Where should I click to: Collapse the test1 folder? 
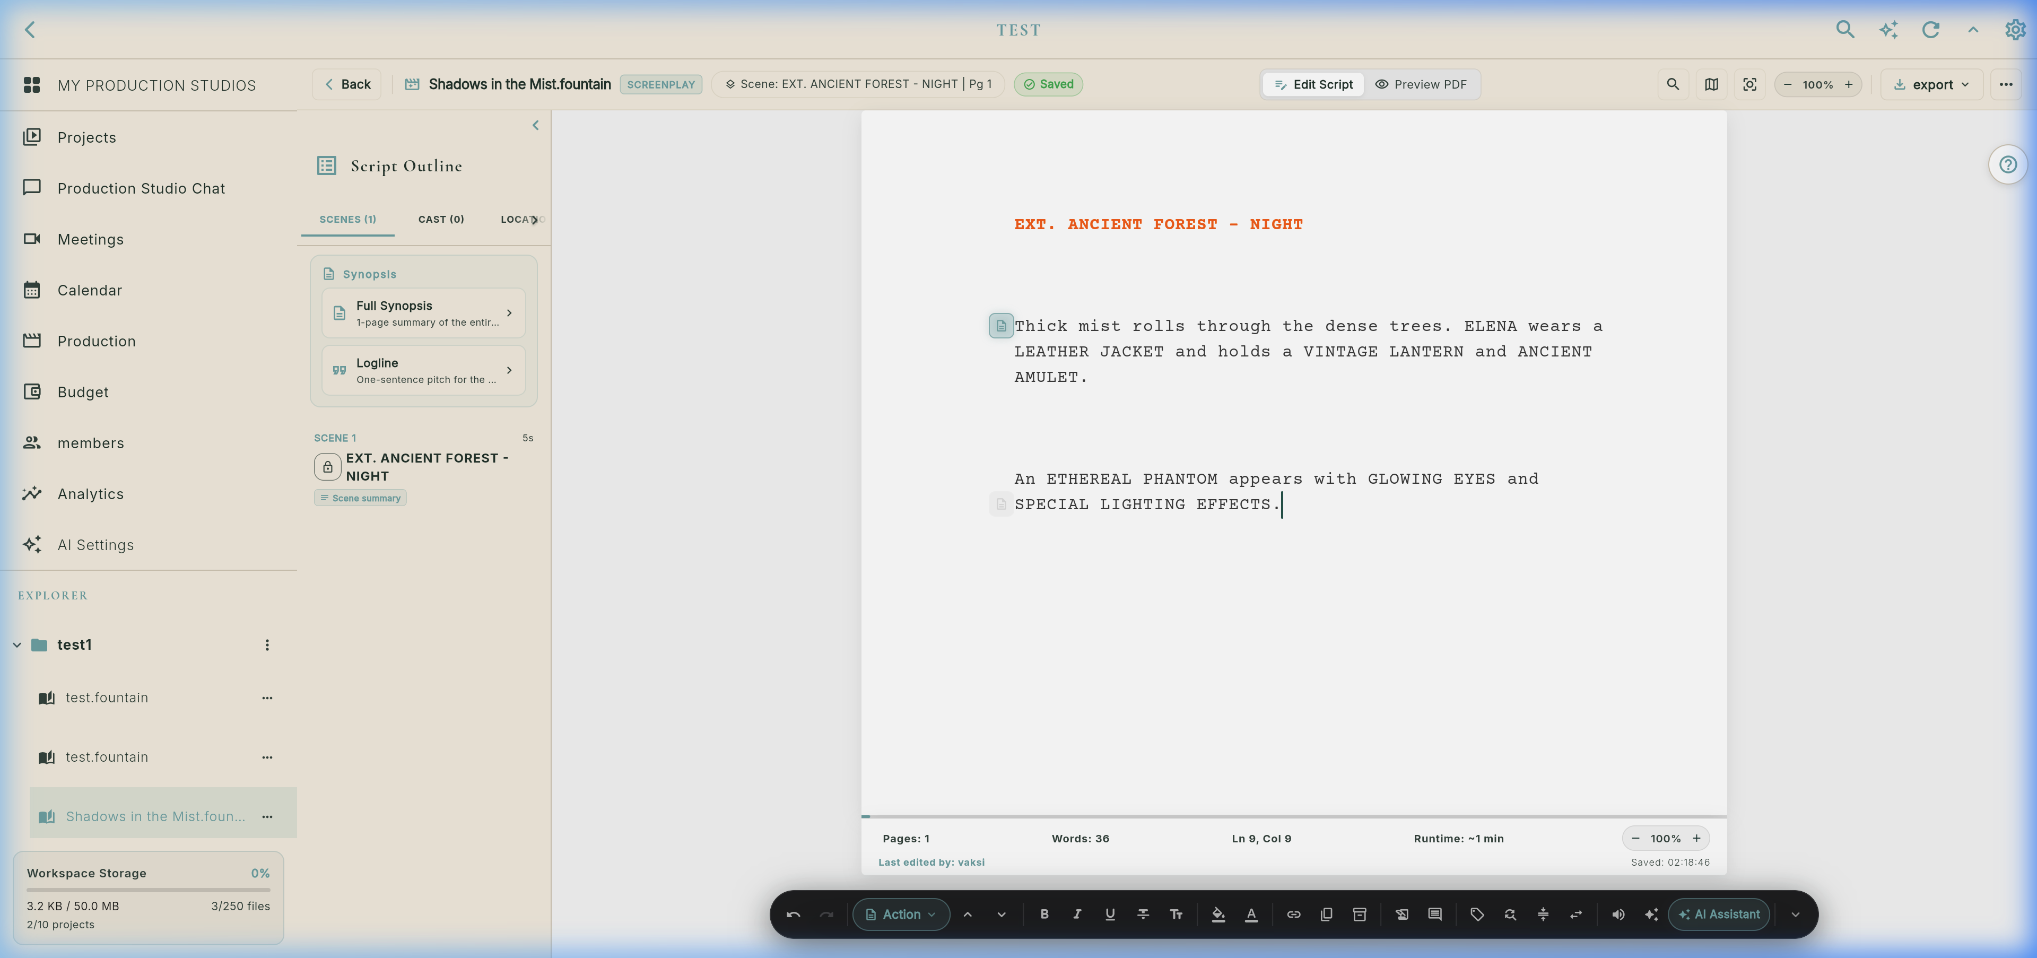[16, 645]
